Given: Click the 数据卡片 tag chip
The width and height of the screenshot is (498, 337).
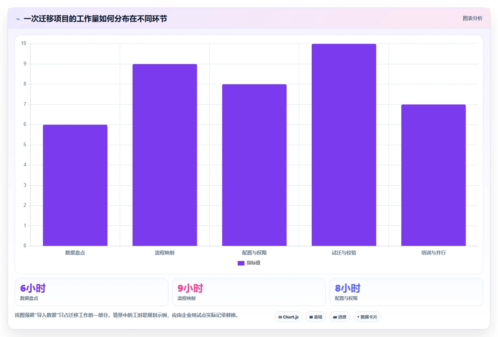Looking at the screenshot, I should (x=367, y=317).
